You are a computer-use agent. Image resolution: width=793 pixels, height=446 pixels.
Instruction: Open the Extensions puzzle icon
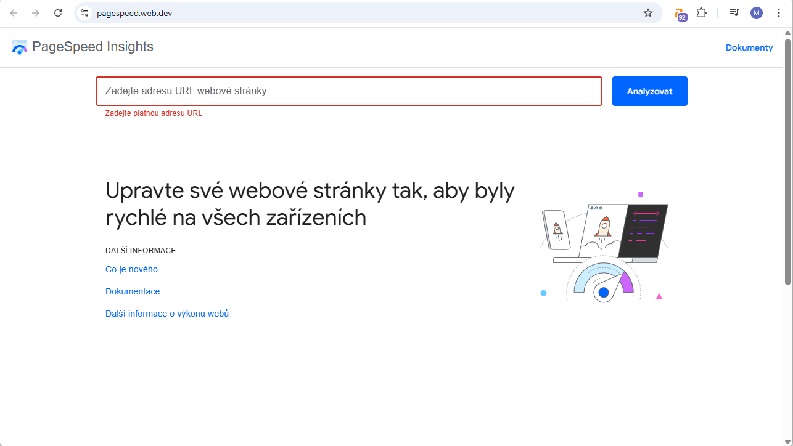pyautogui.click(x=701, y=13)
